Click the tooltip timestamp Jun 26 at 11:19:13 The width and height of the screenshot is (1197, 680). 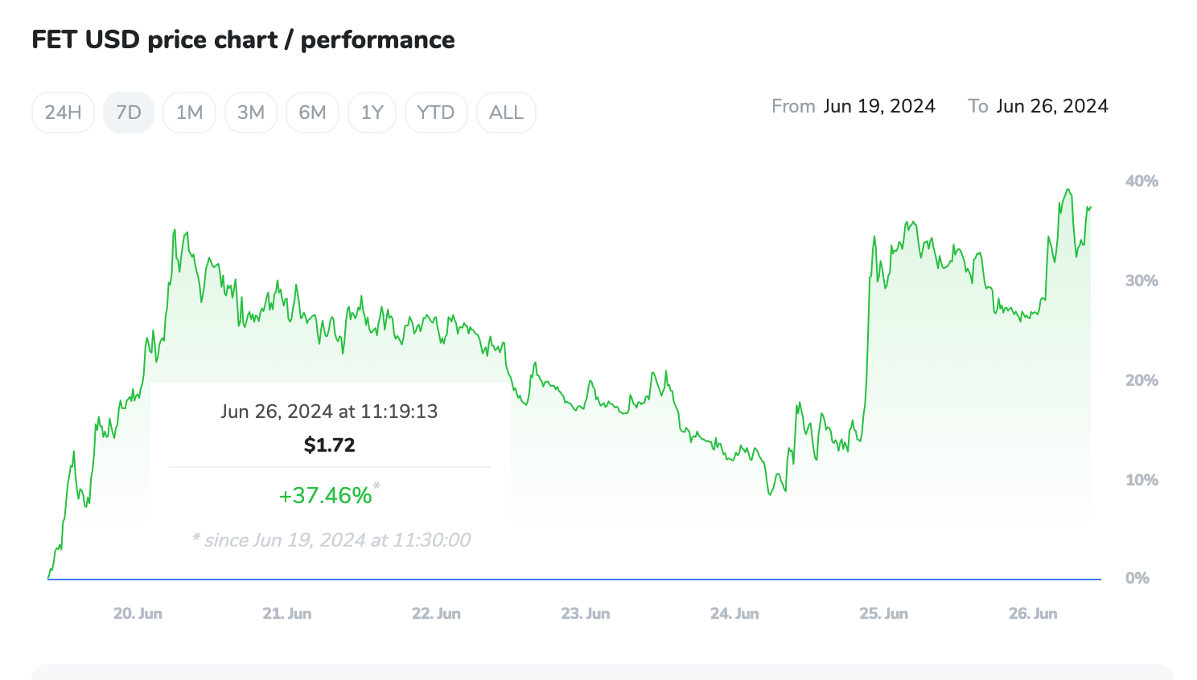pos(329,411)
